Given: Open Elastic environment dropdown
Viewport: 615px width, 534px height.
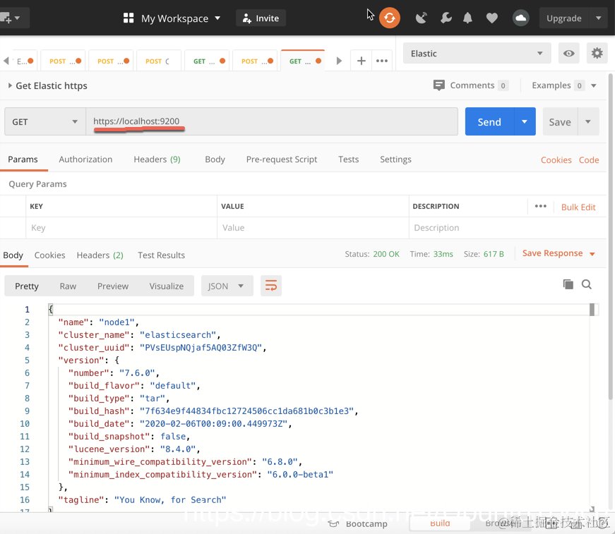Looking at the screenshot, I should coord(477,54).
